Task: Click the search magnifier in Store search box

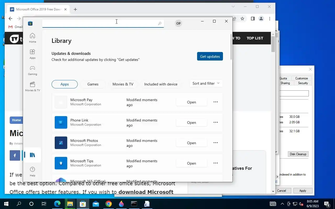Action: [x=160, y=24]
